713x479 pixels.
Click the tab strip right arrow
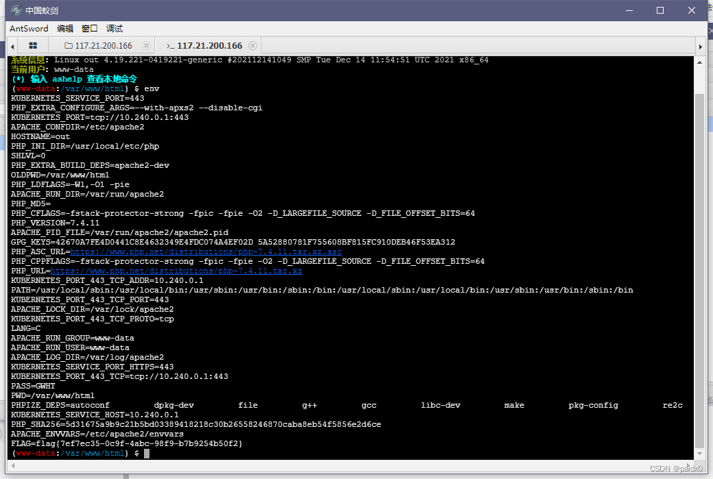700,47
